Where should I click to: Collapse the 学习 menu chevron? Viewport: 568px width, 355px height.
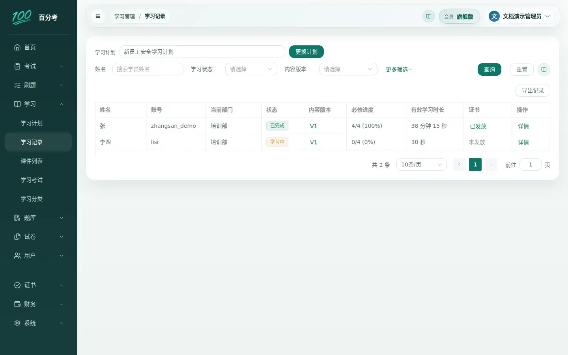(x=62, y=104)
